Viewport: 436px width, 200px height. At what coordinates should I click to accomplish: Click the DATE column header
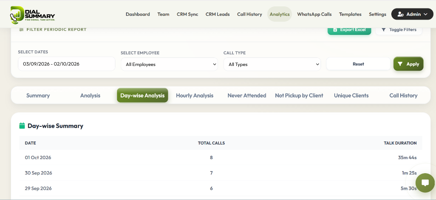[x=30, y=143]
